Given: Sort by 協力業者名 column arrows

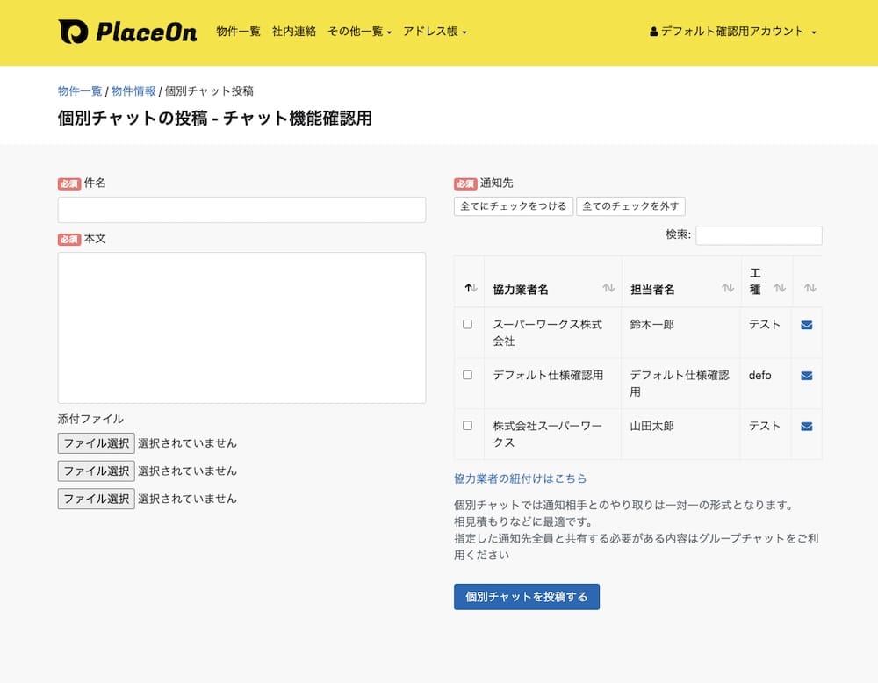Looking at the screenshot, I should [x=608, y=288].
